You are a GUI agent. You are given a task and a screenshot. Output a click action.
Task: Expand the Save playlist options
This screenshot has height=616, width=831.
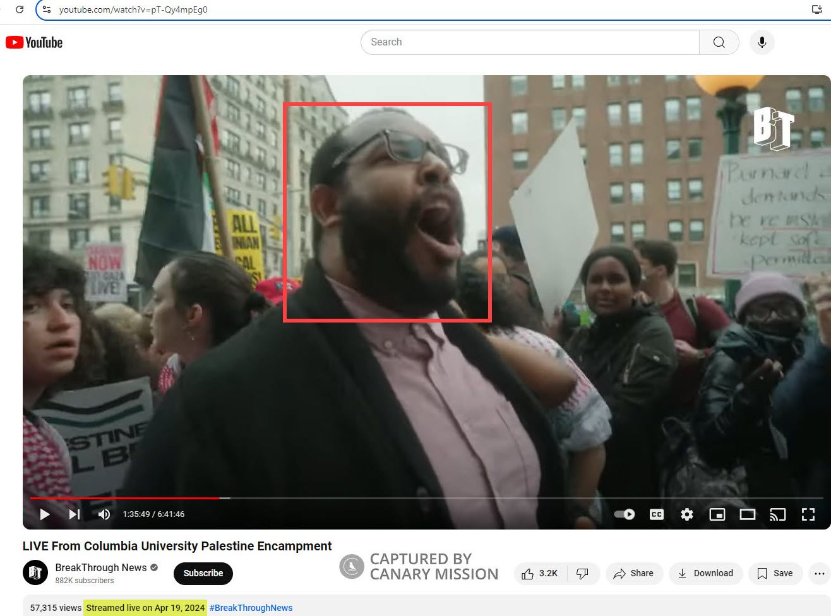tap(775, 573)
